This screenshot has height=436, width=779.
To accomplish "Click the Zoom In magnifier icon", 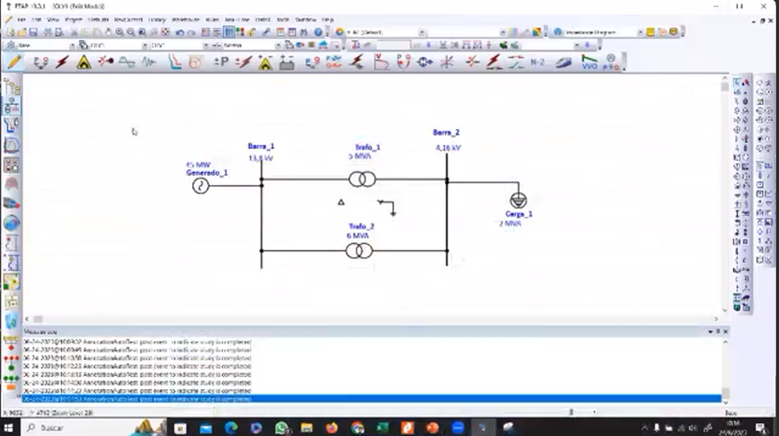I will pyautogui.click(x=119, y=32).
